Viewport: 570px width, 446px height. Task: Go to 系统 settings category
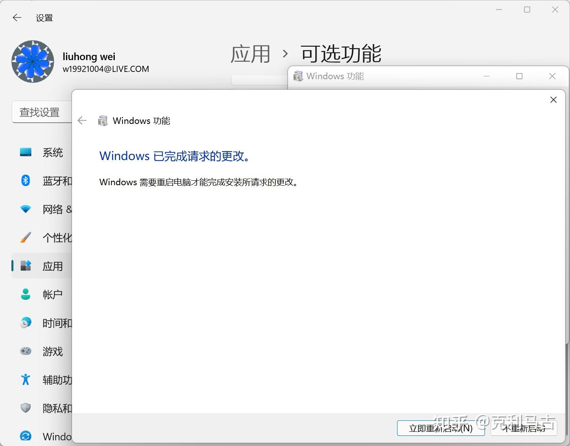click(x=53, y=153)
